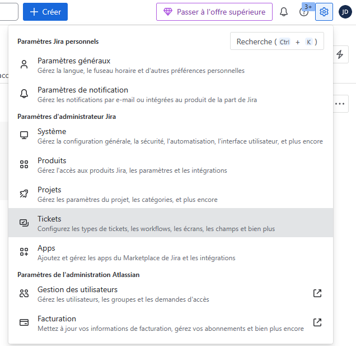
Task: Open Paramètres généraux
Action: [x=74, y=61]
